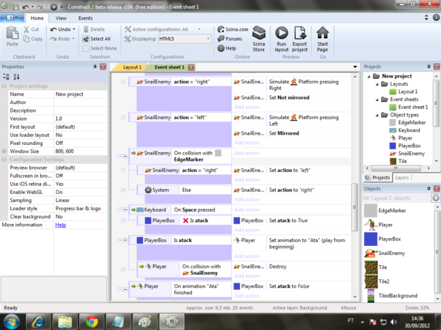The width and height of the screenshot is (441, 330).
Task: Click the Windows Start button
Action: (10, 322)
